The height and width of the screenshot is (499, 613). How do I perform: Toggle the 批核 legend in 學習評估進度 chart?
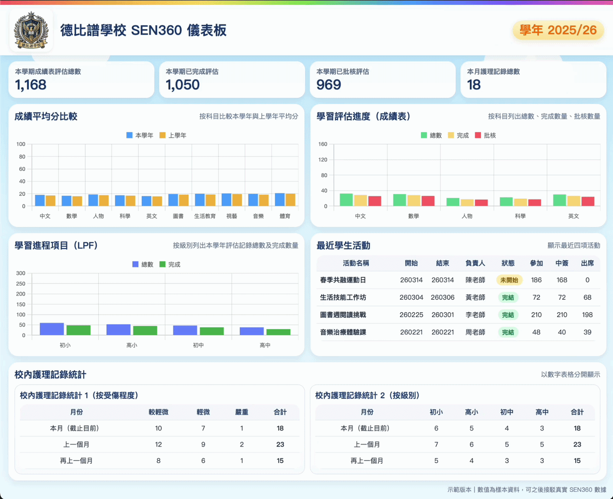pyautogui.click(x=485, y=136)
